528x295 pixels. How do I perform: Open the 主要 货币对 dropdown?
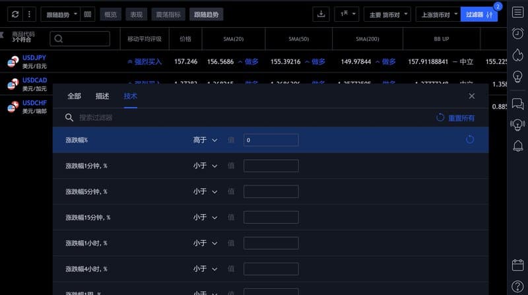(x=387, y=15)
